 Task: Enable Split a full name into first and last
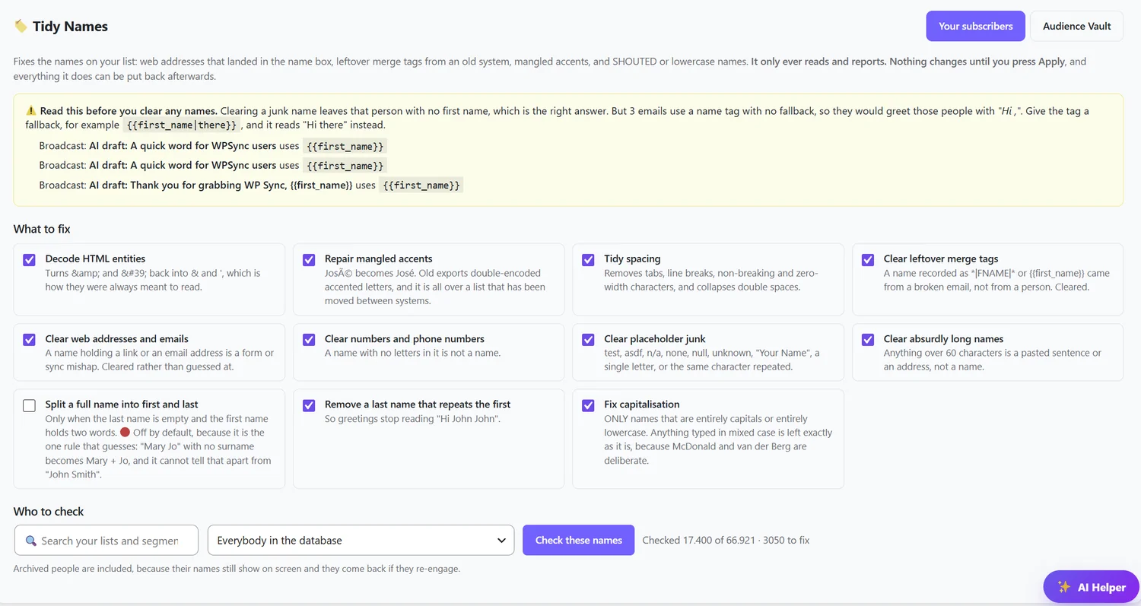(29, 406)
